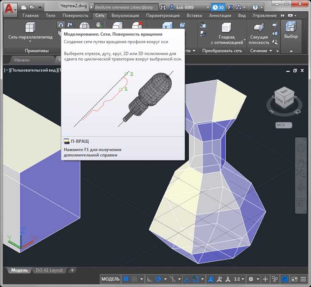Click the МОДЕЛЬ button in status bar
This screenshot has width=311, height=287.
click(x=111, y=279)
